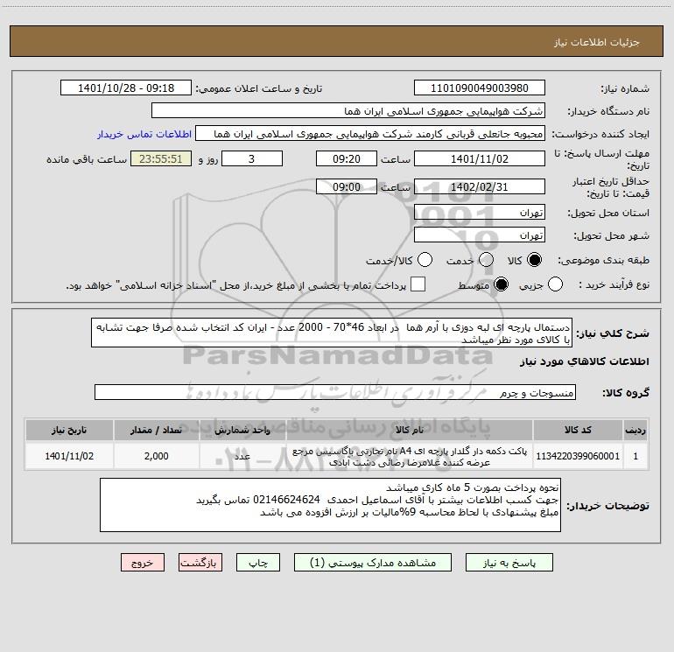Click the delivery city تهران field
The image size is (674, 652).
[x=480, y=235]
